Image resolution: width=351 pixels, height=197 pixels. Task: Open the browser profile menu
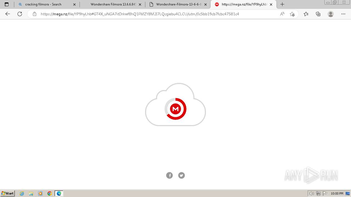pos(331,14)
